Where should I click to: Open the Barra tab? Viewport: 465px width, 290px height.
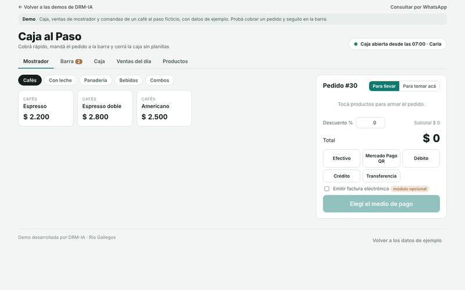71,61
